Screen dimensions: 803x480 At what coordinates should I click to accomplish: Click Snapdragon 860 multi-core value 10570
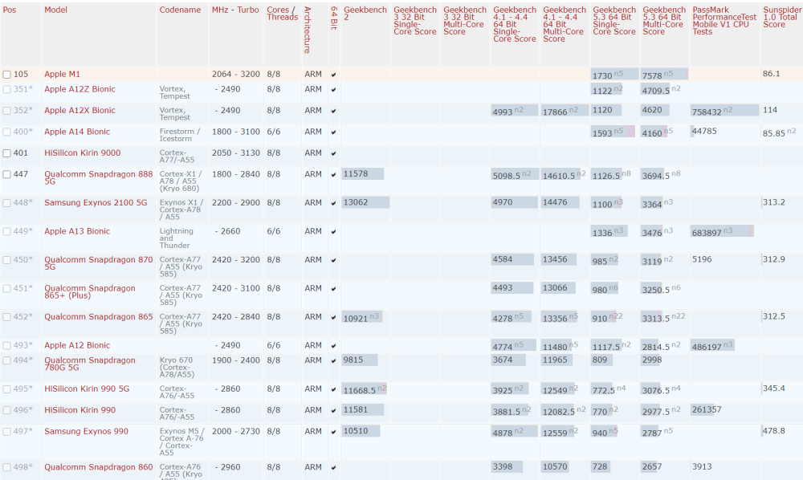tap(555, 466)
